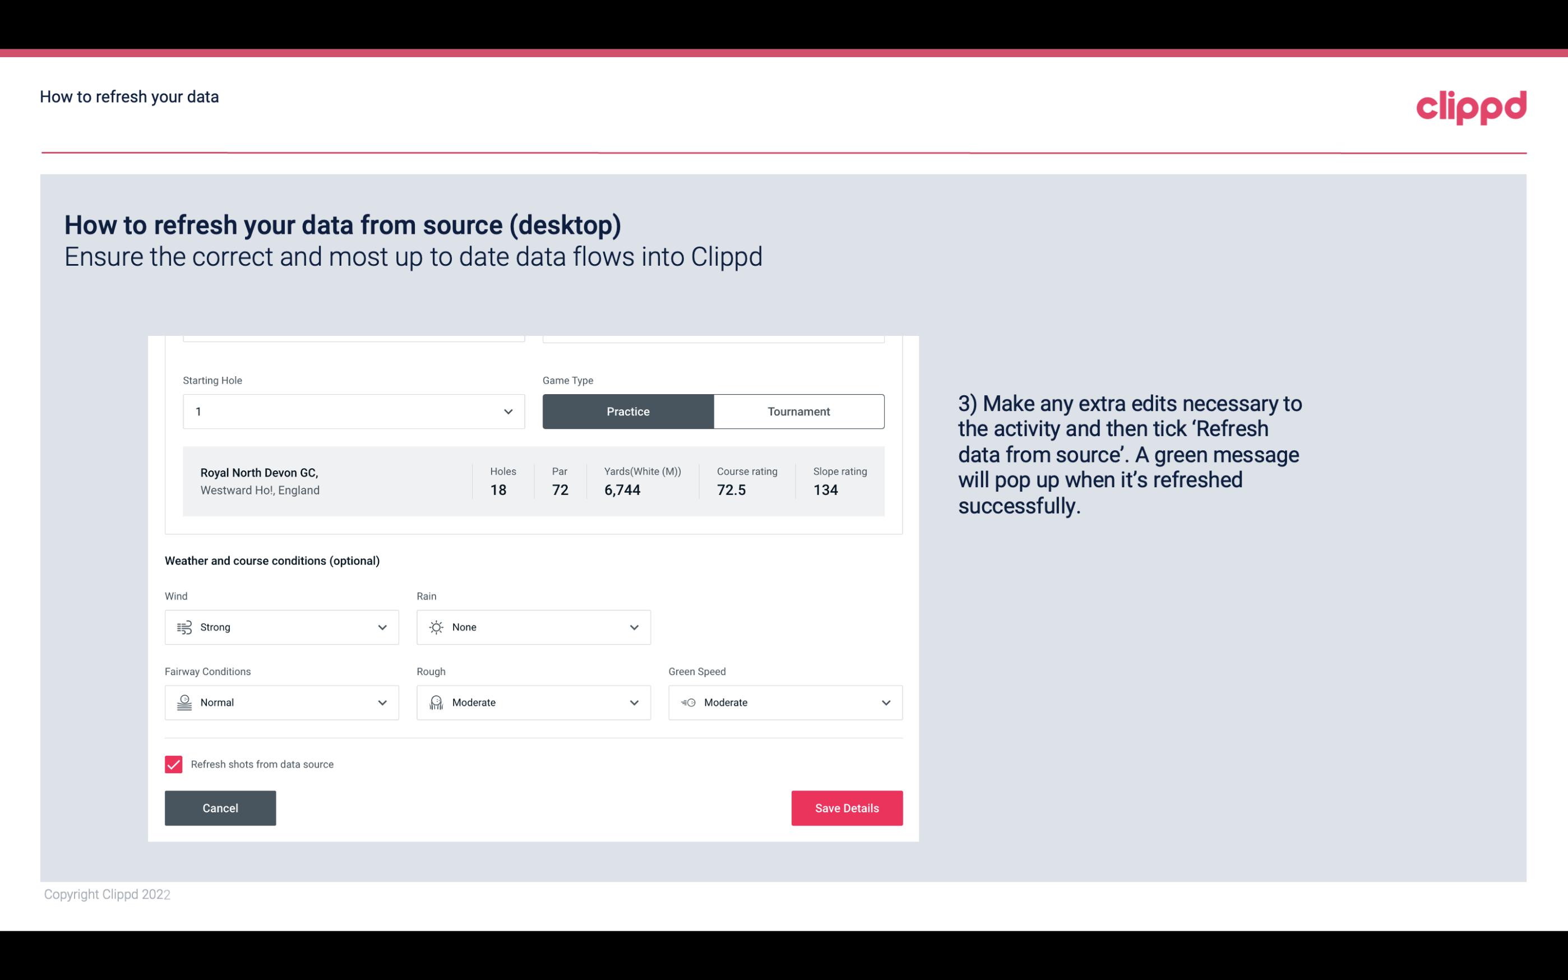Expand the Starting Hole dropdown
Image resolution: width=1568 pixels, height=980 pixels.
click(x=507, y=411)
